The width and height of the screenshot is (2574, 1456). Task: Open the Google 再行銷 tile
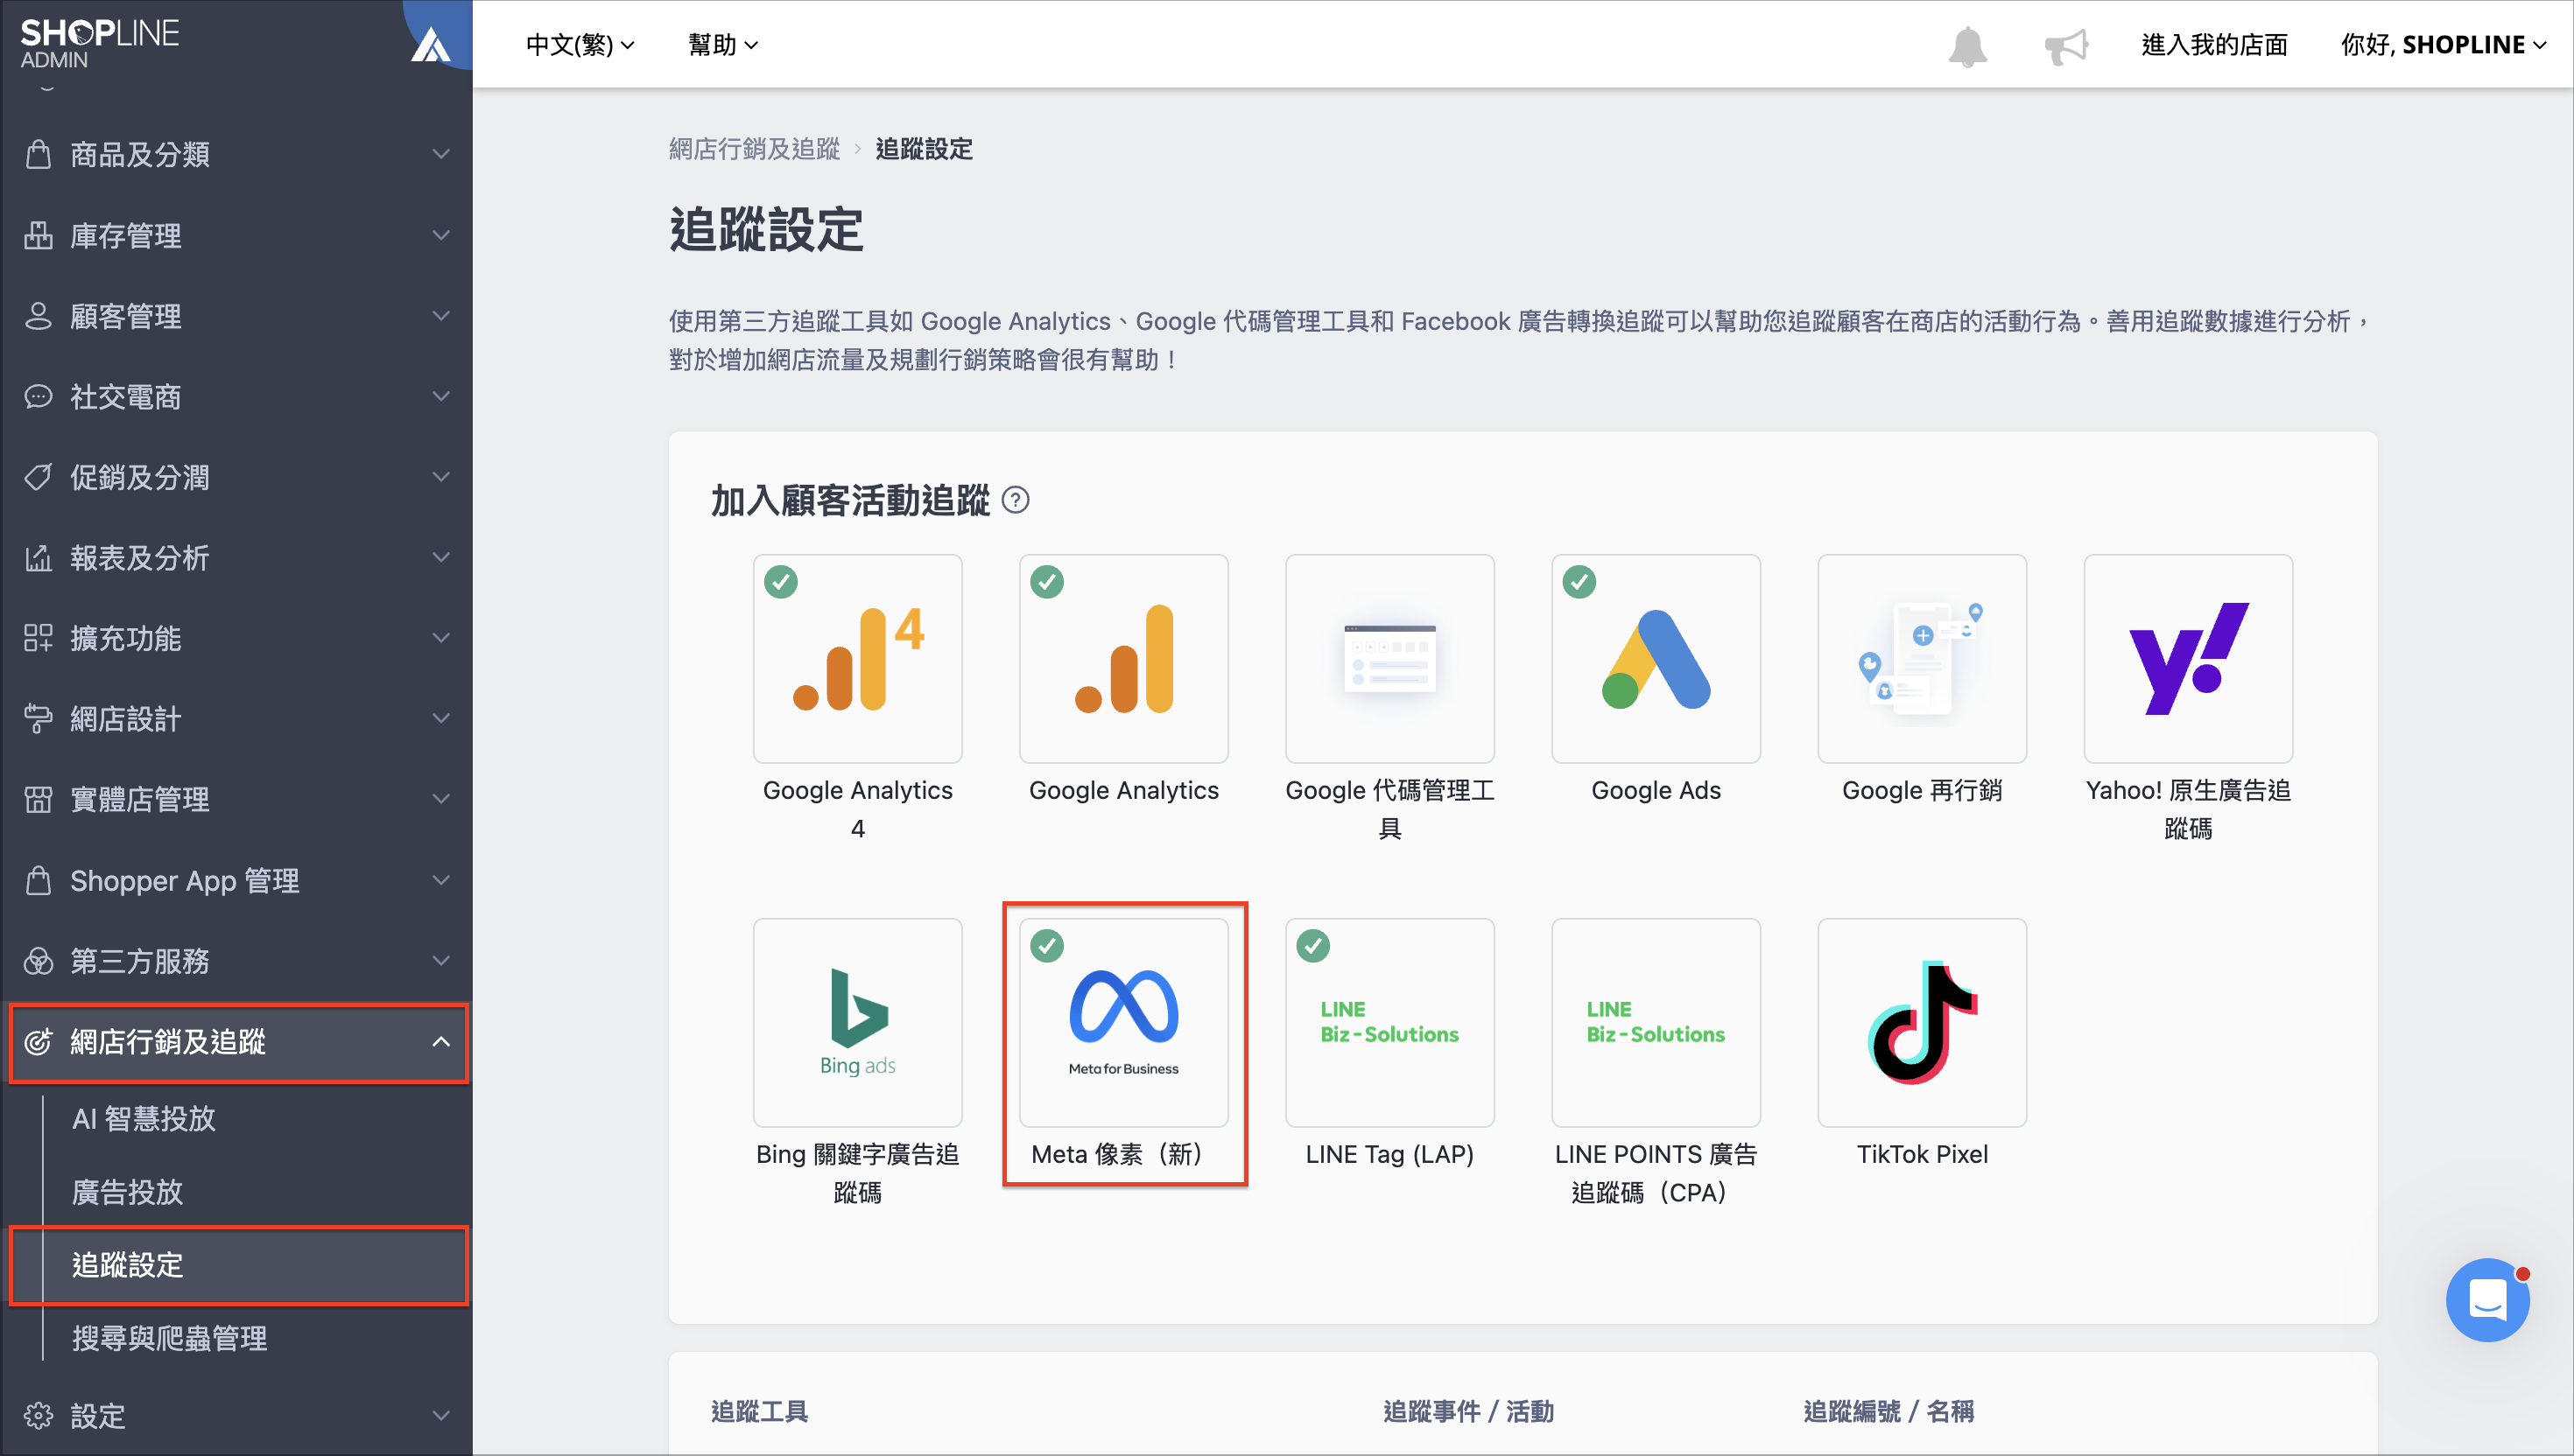[x=1922, y=659]
